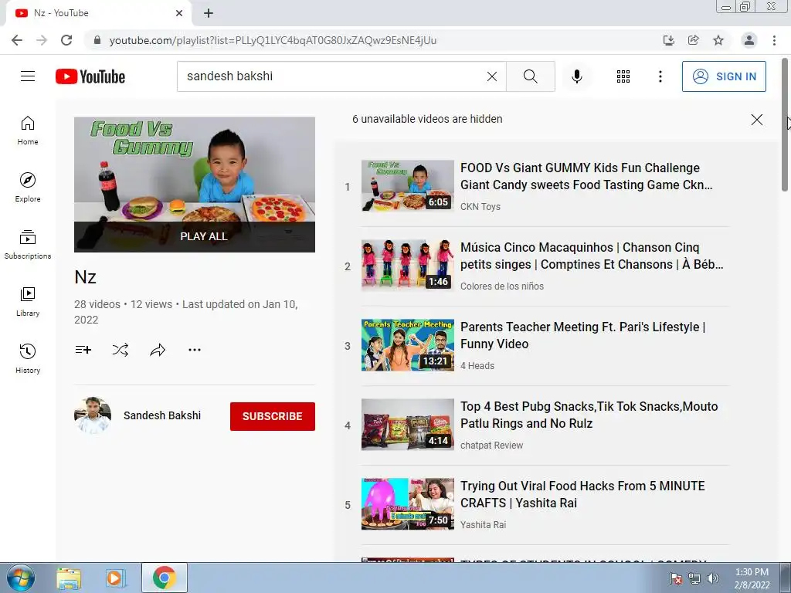The image size is (791, 593).
Task: Close the Nz - YouTube tab
Action: pyautogui.click(x=179, y=13)
